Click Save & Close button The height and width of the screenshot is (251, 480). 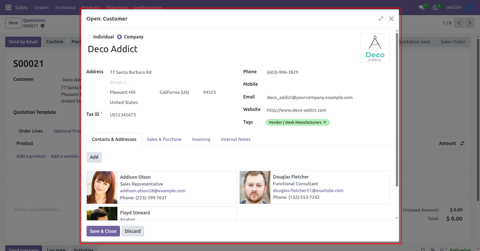click(x=103, y=231)
